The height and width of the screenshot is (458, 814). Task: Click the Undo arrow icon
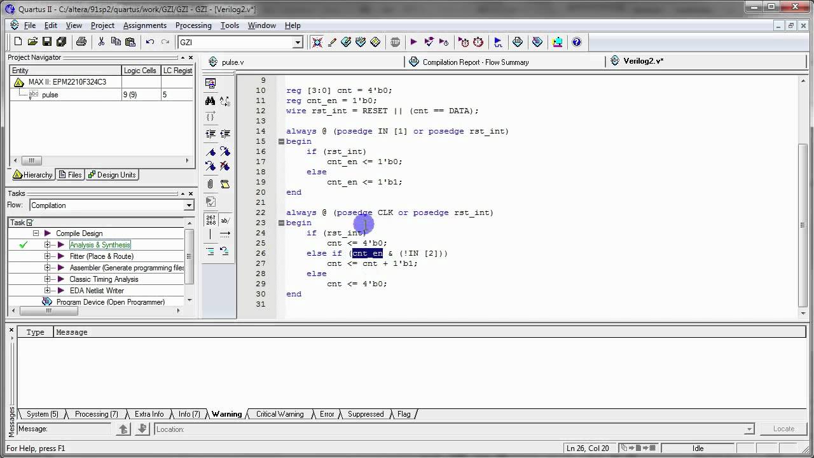pyautogui.click(x=150, y=42)
